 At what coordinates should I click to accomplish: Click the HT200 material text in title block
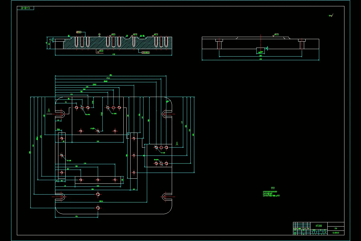click(x=319, y=225)
